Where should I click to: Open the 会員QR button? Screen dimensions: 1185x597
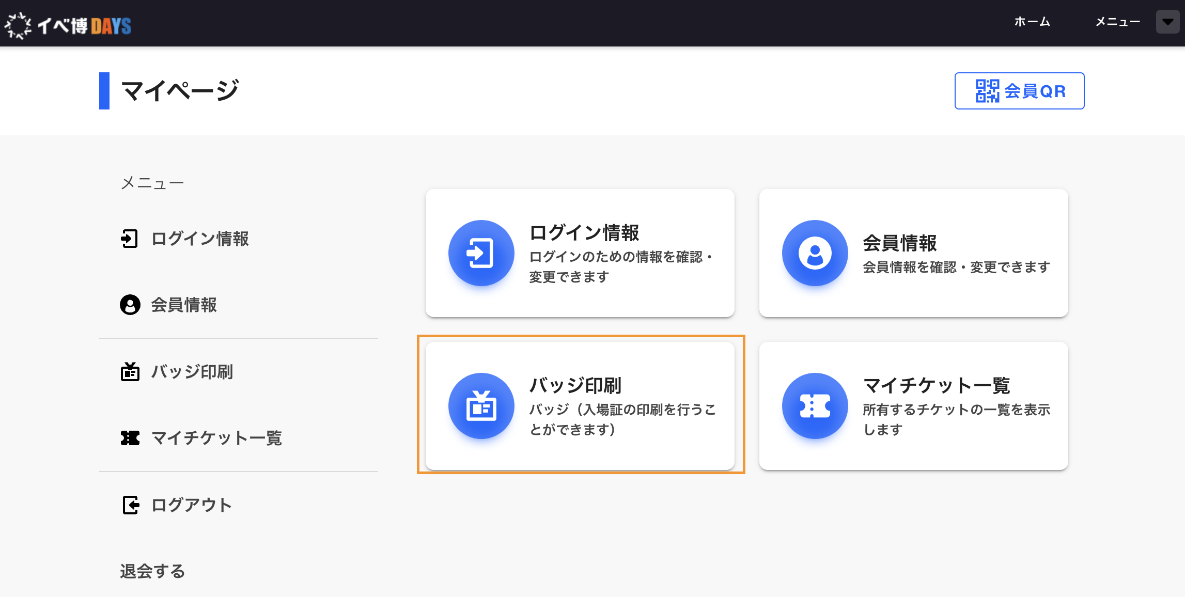tap(1019, 91)
